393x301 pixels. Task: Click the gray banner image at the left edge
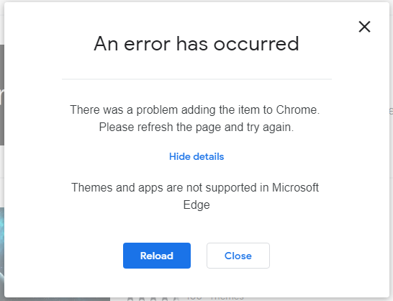pos(2,95)
